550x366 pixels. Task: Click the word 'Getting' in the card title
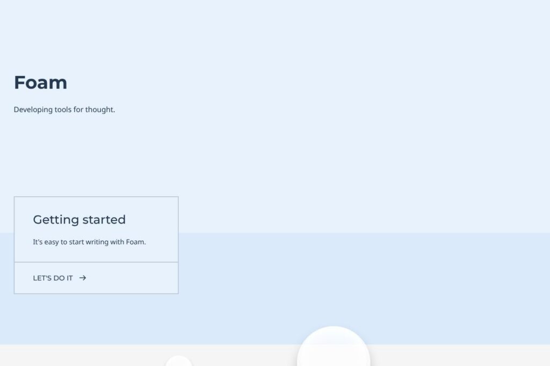point(56,220)
